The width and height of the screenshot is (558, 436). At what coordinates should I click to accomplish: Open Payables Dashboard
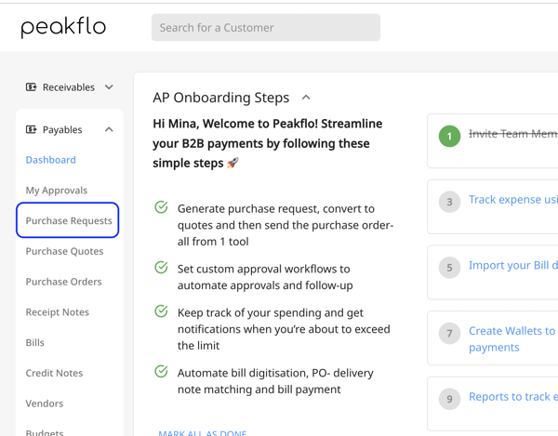tap(50, 160)
